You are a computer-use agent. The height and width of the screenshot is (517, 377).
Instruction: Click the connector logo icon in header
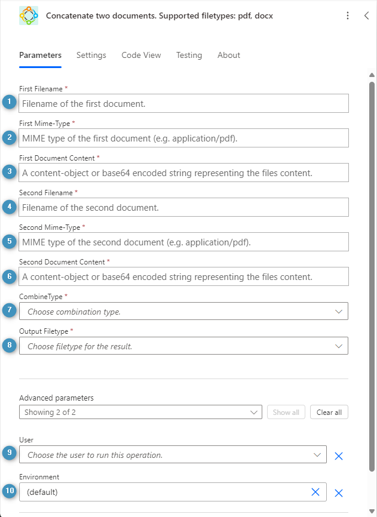pyautogui.click(x=29, y=16)
